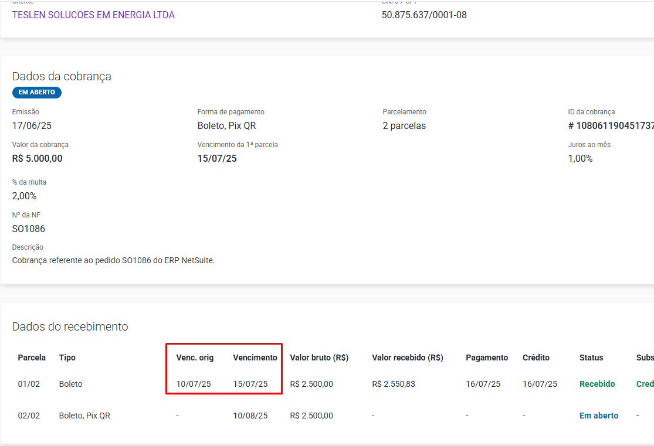The width and height of the screenshot is (654, 446).
Task: Select the CNPJ number 50.875.637/0001-08
Action: 424,15
